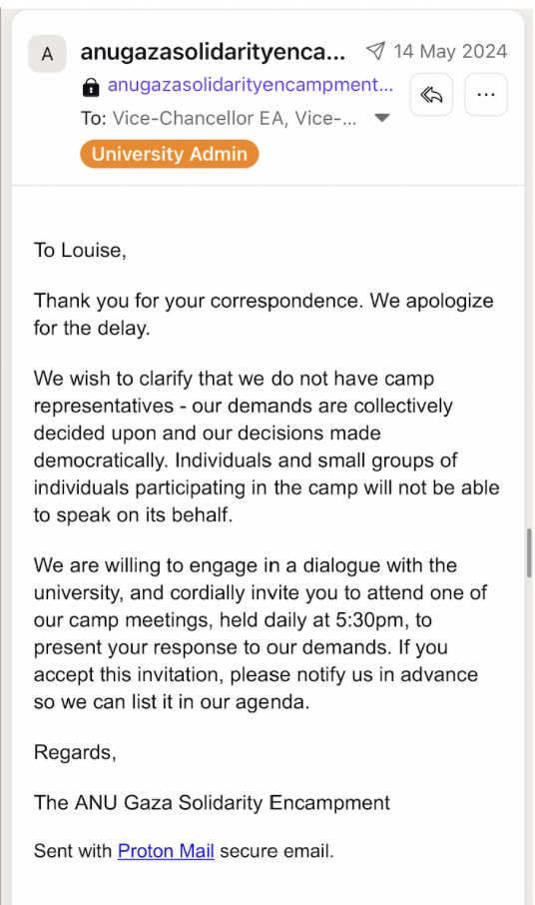Open the three-dot more options menu
535x905 pixels.
(486, 95)
